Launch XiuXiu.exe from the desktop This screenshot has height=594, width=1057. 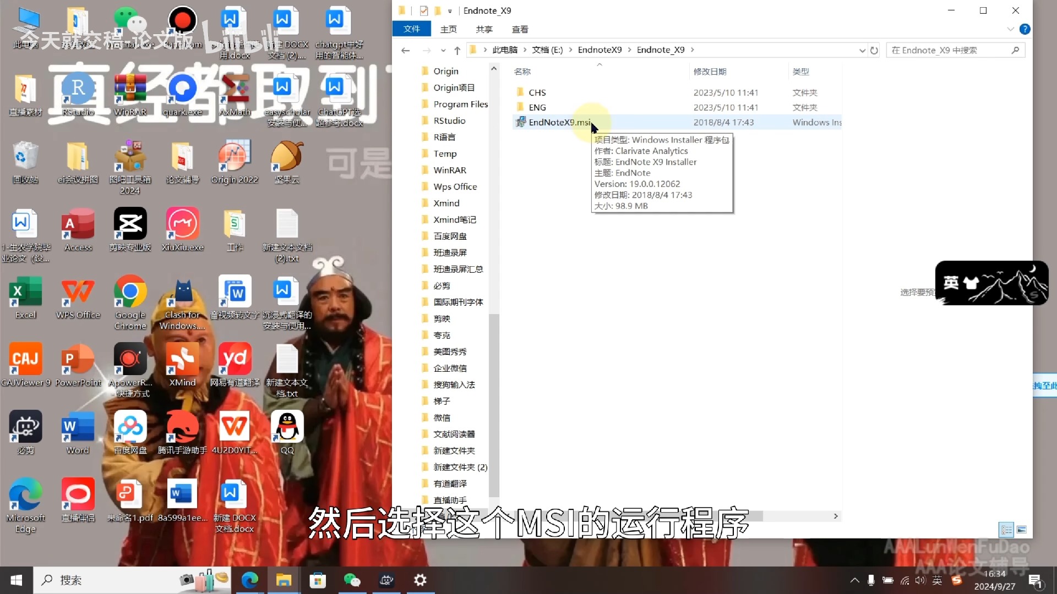click(x=183, y=230)
